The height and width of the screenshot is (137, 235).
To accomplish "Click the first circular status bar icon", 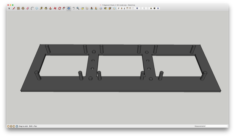I will (8, 126).
